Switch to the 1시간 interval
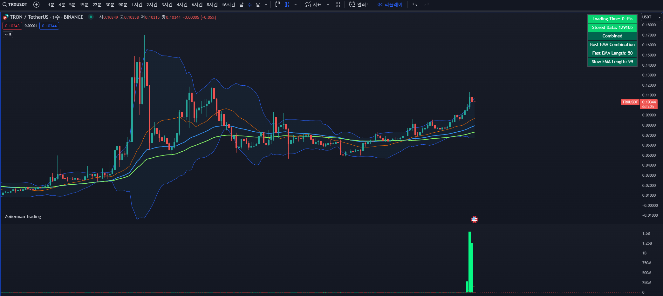The height and width of the screenshot is (296, 663). pyautogui.click(x=137, y=4)
